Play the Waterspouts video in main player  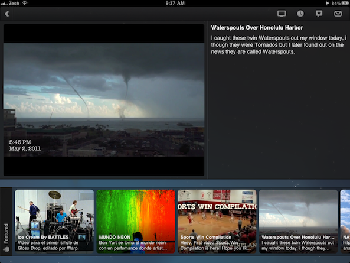[104, 100]
